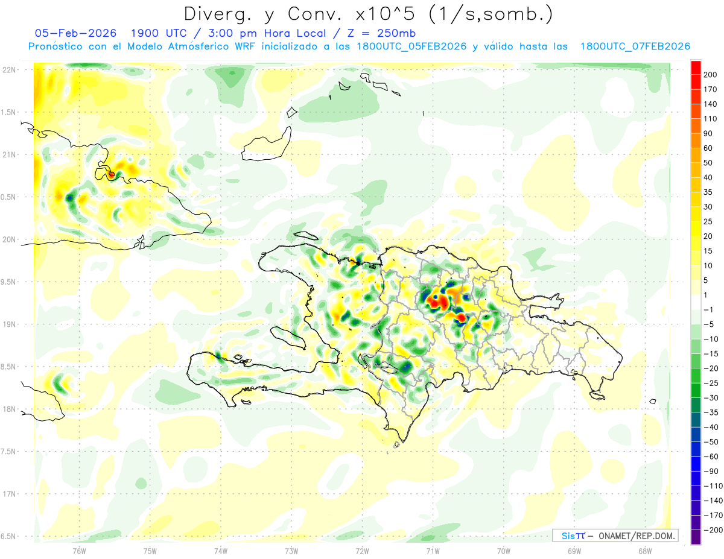Click the 76W longitude label
Image resolution: width=724 pixels, height=559 pixels.
(79, 550)
